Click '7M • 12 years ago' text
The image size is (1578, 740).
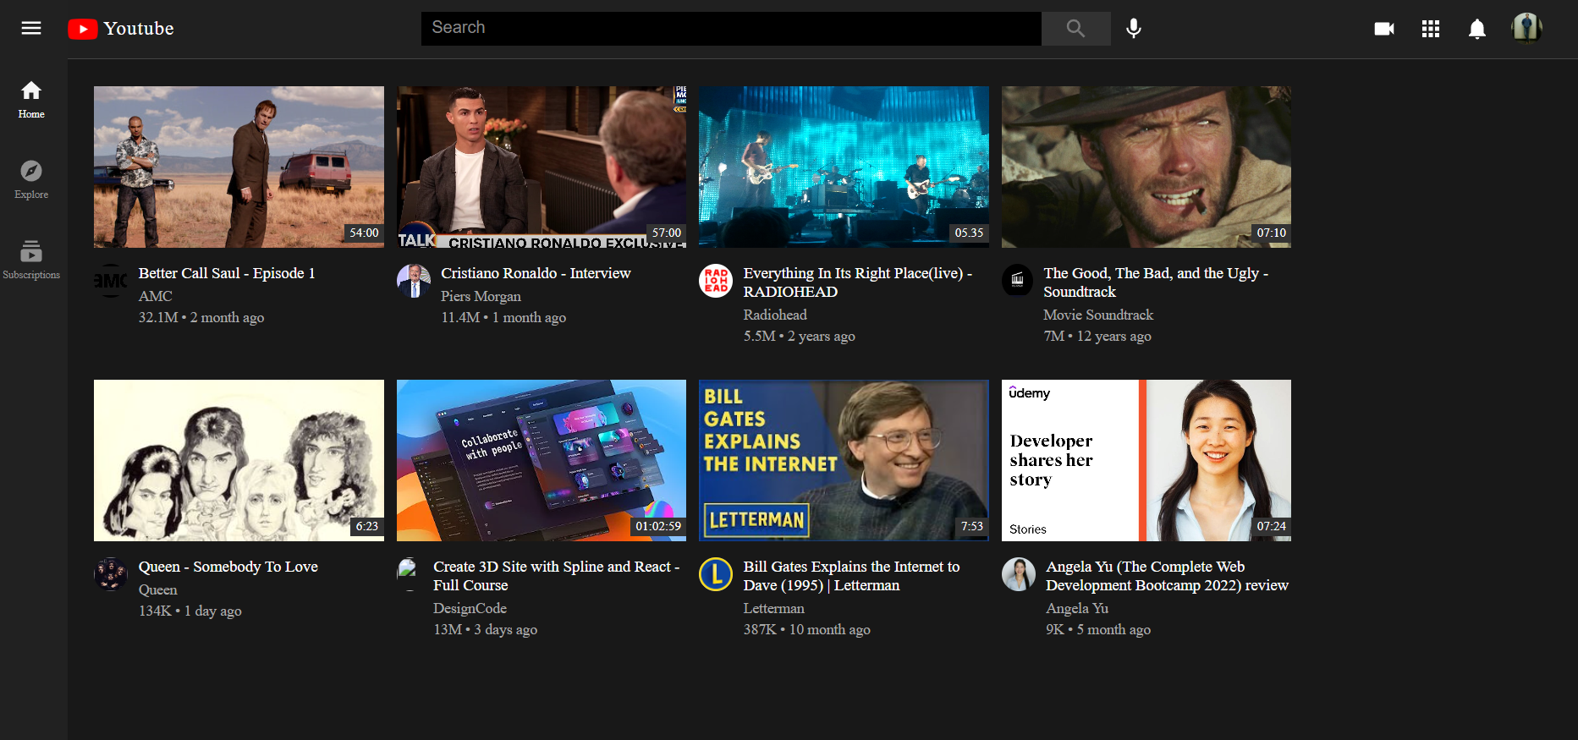(x=1097, y=336)
